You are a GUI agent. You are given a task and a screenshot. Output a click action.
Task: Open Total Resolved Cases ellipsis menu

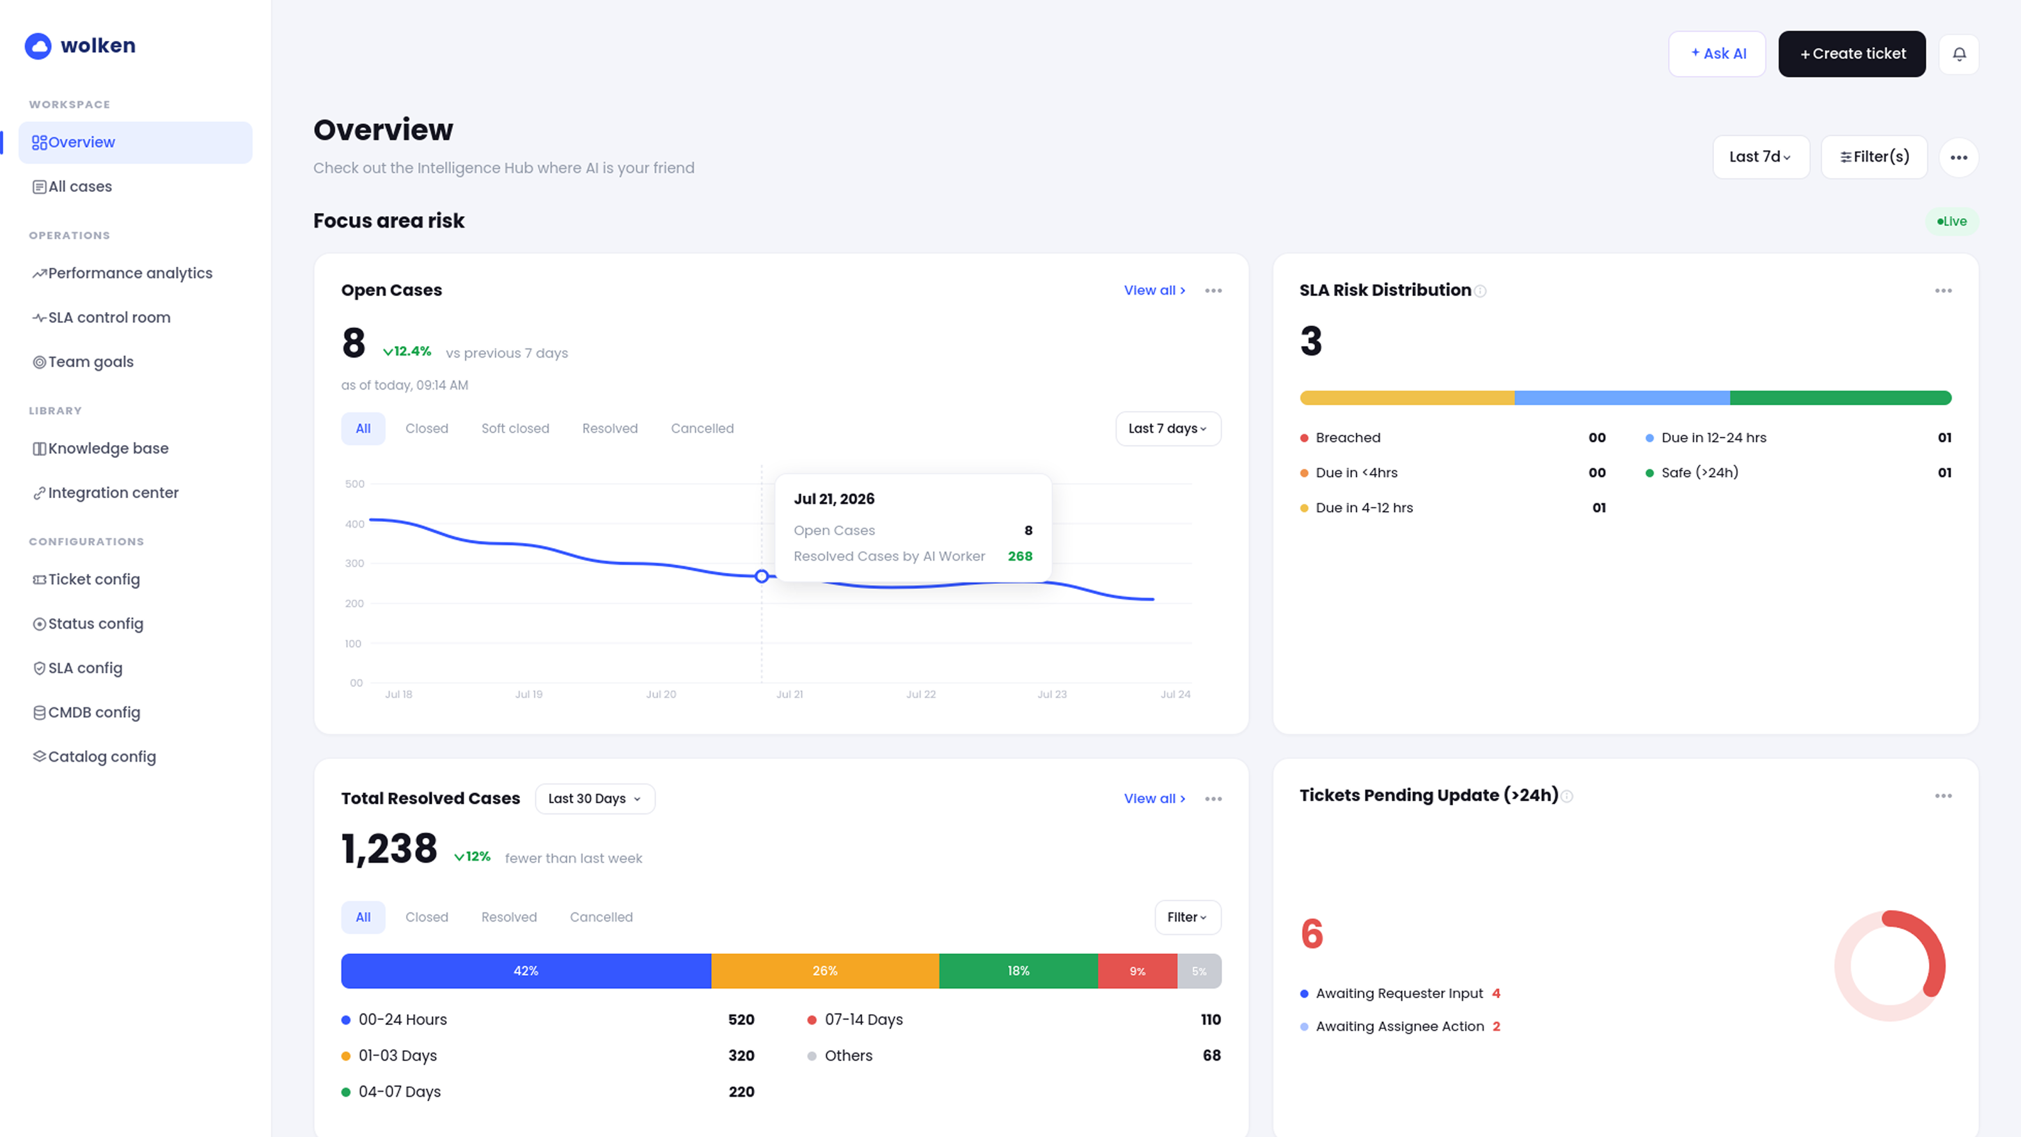coord(1214,799)
